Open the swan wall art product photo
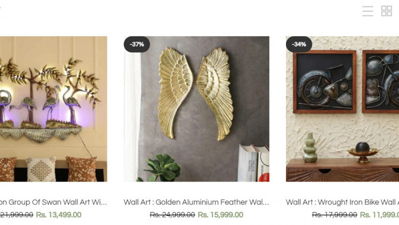 (53, 109)
